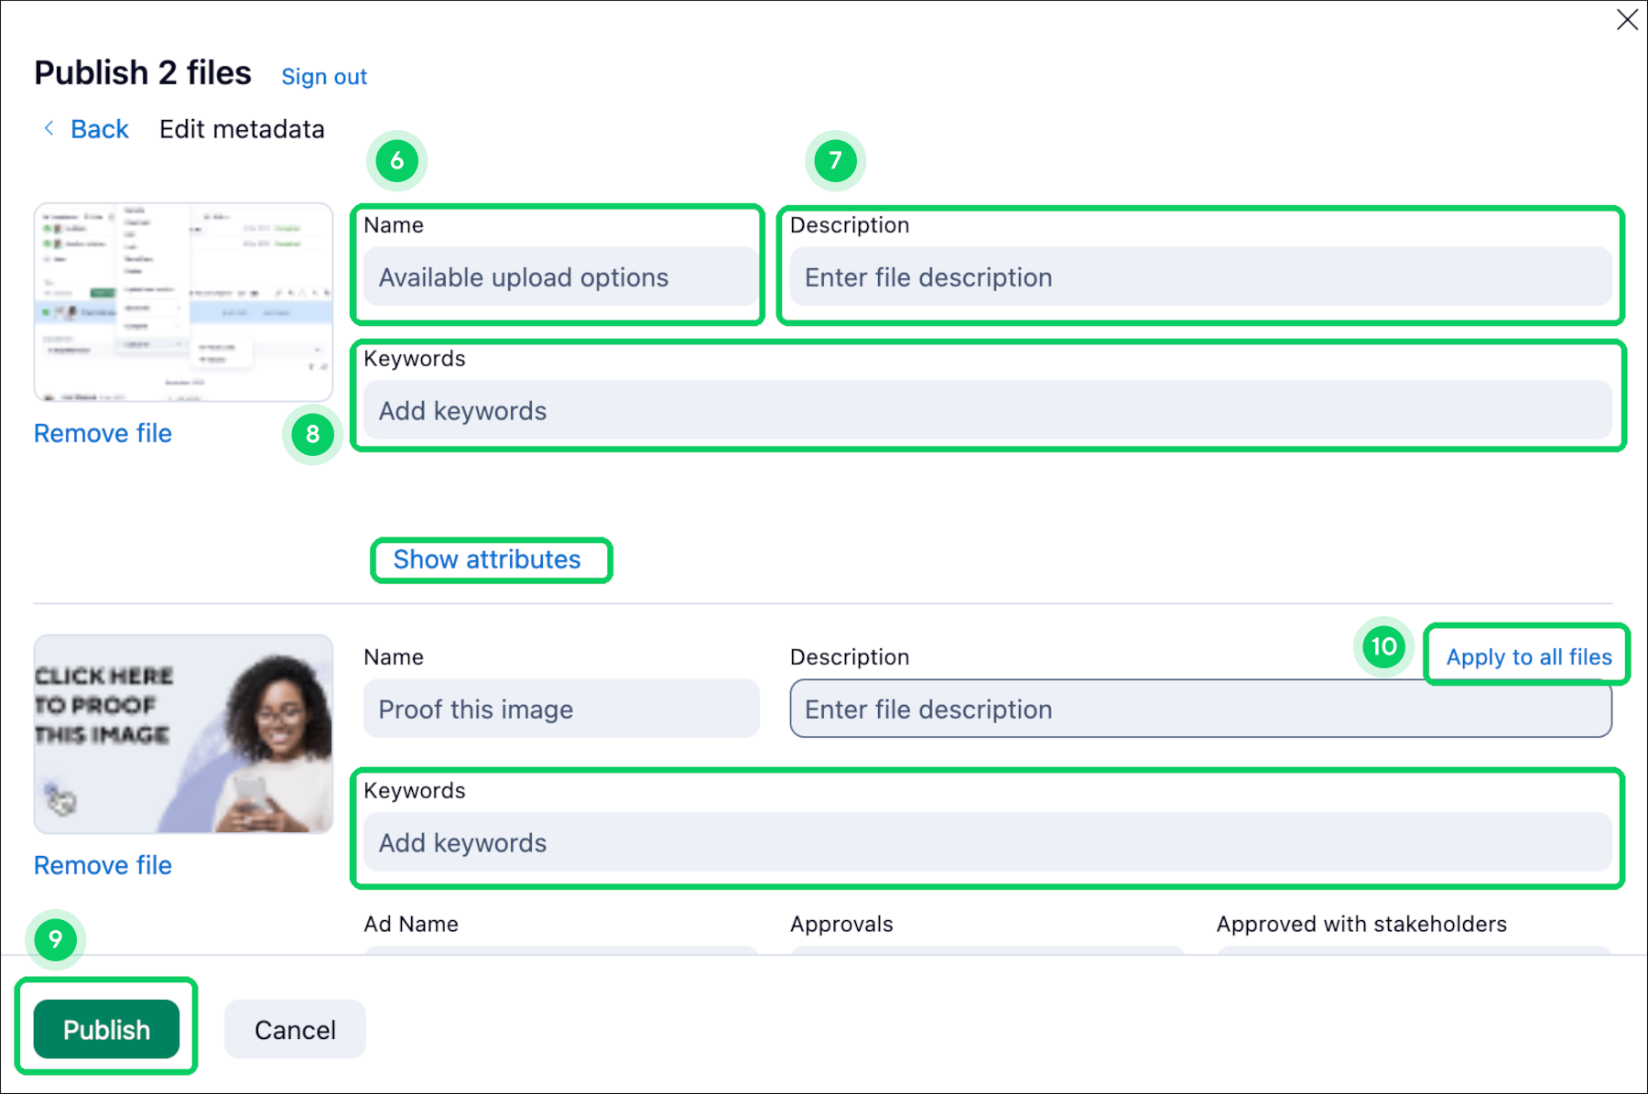The height and width of the screenshot is (1094, 1648).
Task: Click second file's Add keywords field
Action: pos(987,843)
